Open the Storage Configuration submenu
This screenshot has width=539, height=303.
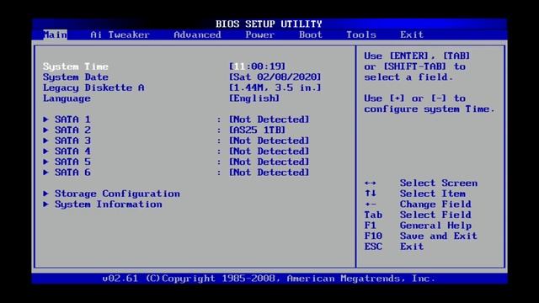(117, 194)
